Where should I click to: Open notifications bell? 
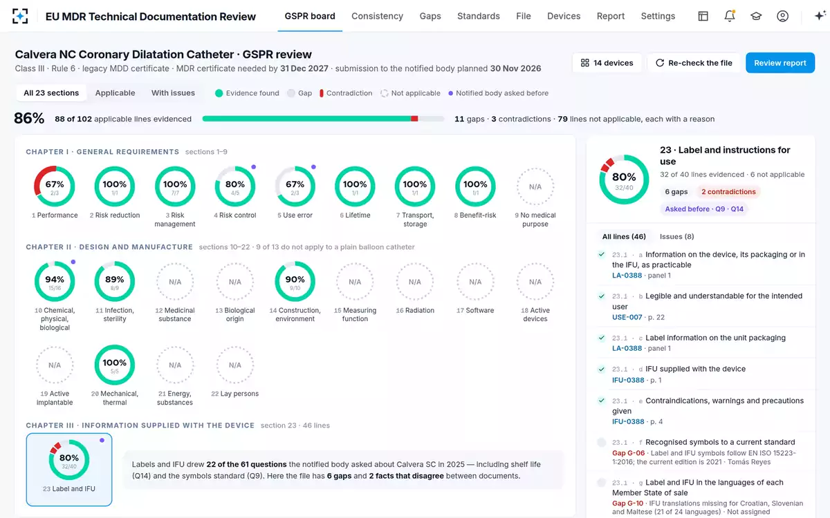(x=730, y=16)
